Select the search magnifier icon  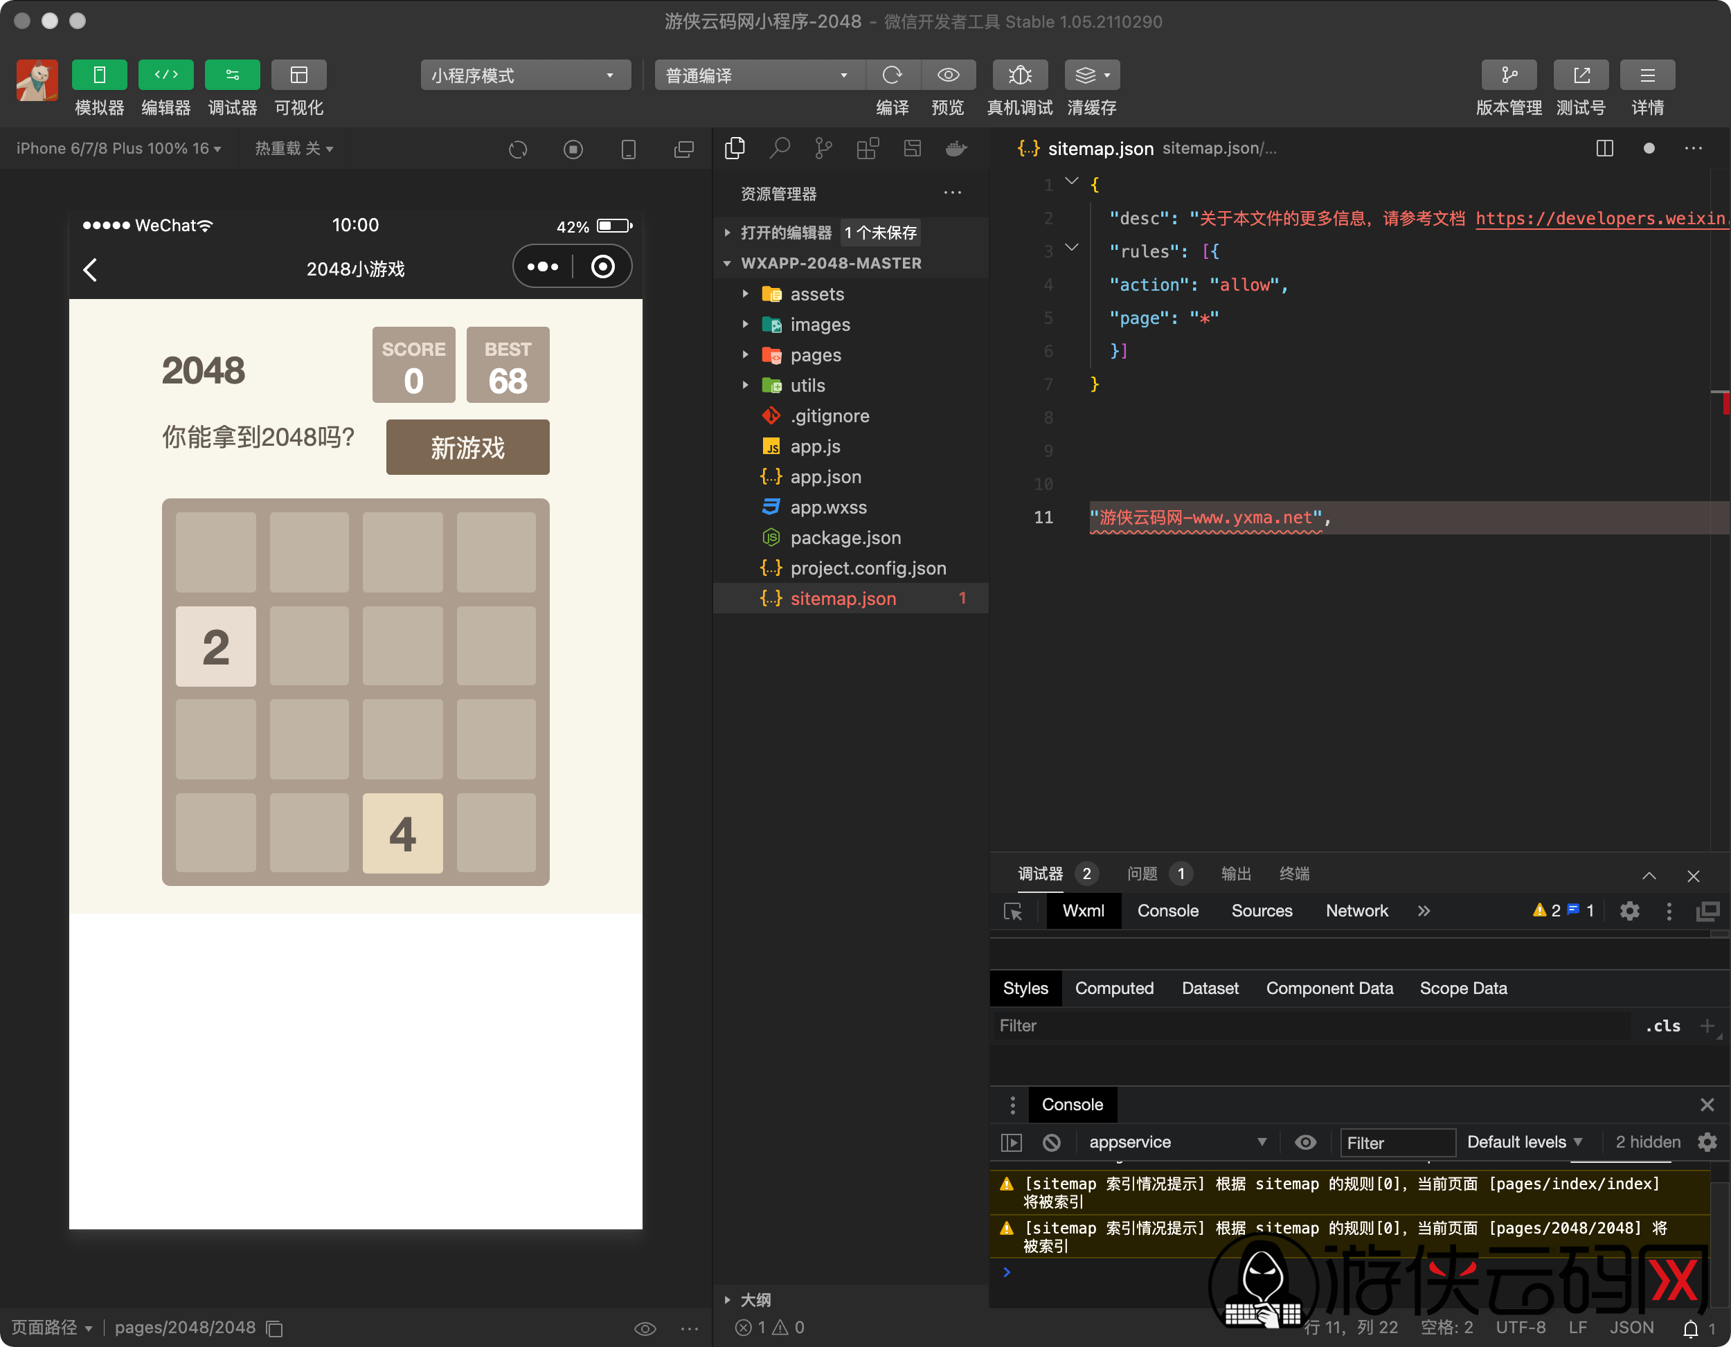(x=780, y=148)
